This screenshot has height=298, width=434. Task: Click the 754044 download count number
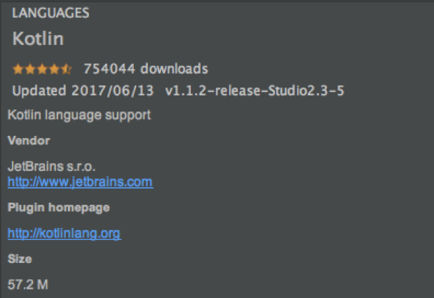point(109,69)
